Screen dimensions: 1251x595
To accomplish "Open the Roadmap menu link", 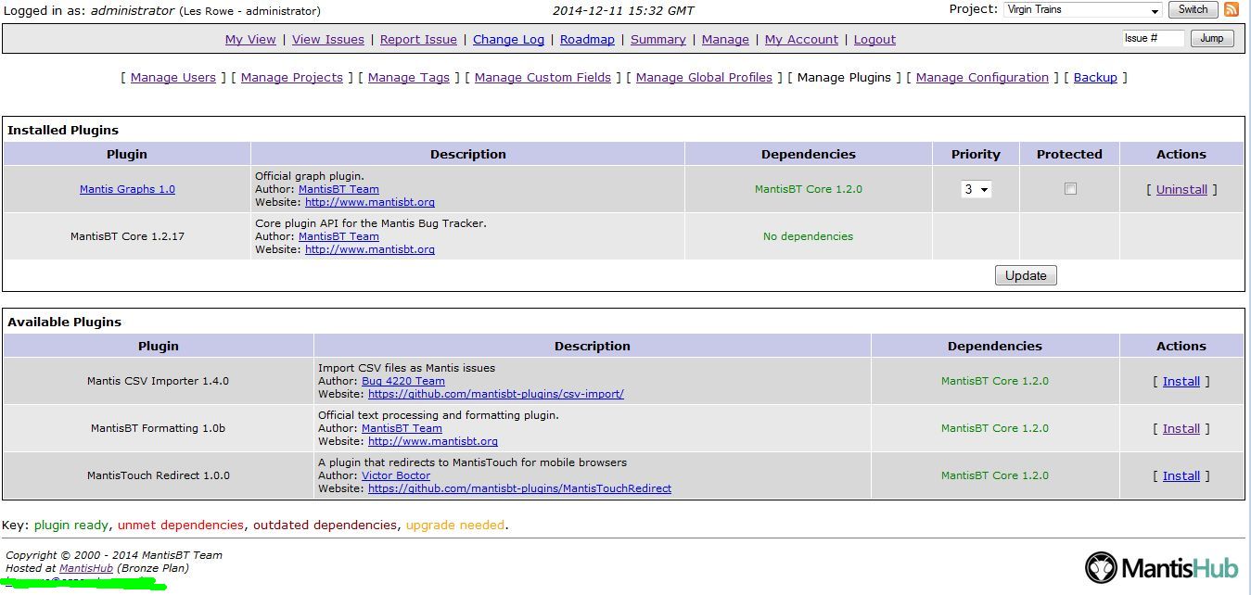I will (x=587, y=40).
